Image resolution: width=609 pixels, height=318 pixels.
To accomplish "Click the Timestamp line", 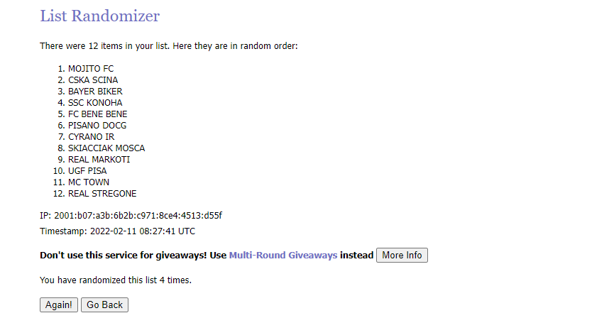I will (x=117, y=231).
